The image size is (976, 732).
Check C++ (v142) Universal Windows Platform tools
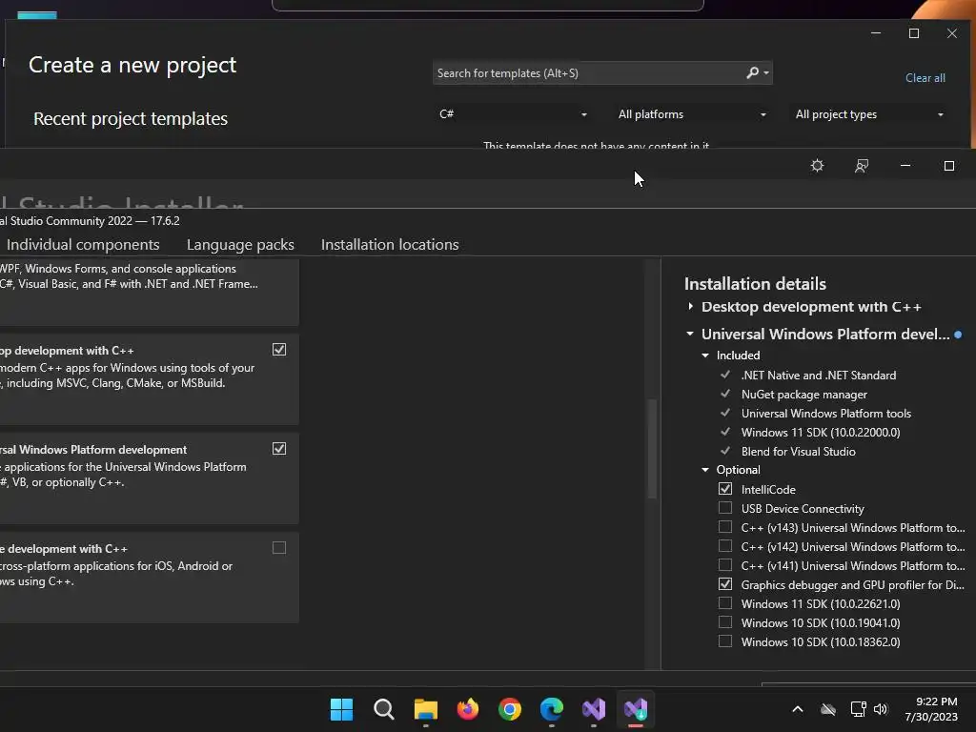[725, 546]
